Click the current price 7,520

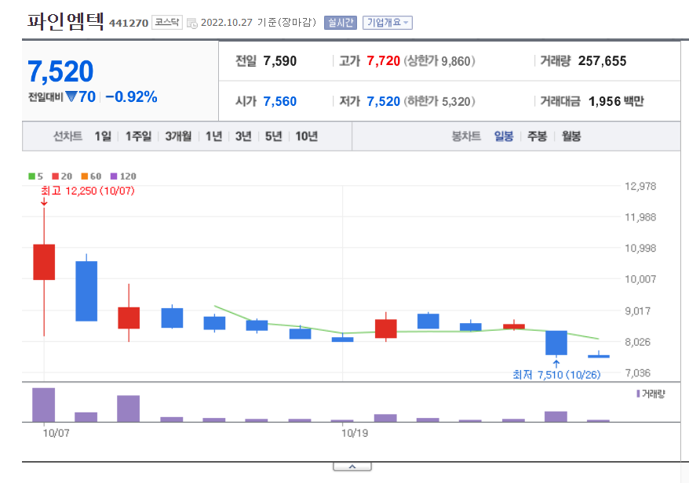[x=60, y=71]
